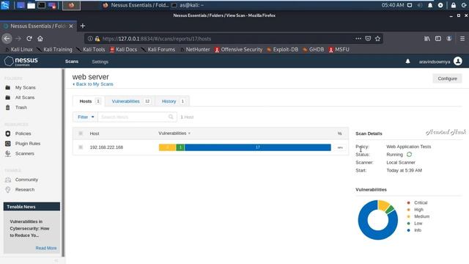Toggle the Firefox sidebar view icon
The height and width of the screenshot is (264, 469).
[438, 39]
